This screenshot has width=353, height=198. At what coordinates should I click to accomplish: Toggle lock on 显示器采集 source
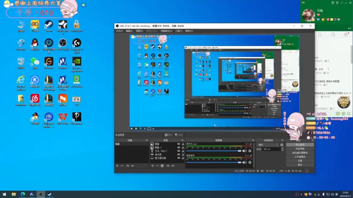(183, 158)
